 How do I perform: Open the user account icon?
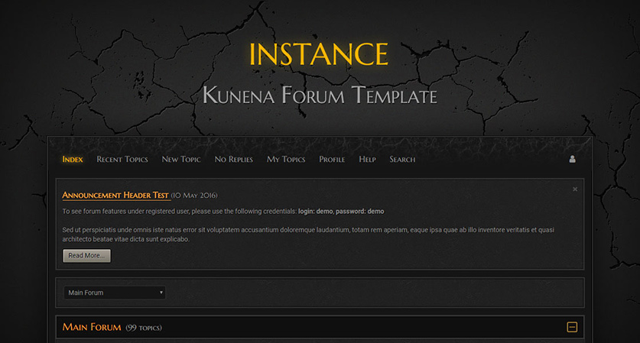(572, 159)
